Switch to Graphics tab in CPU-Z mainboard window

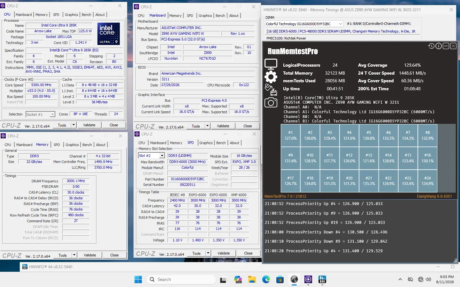205,16
